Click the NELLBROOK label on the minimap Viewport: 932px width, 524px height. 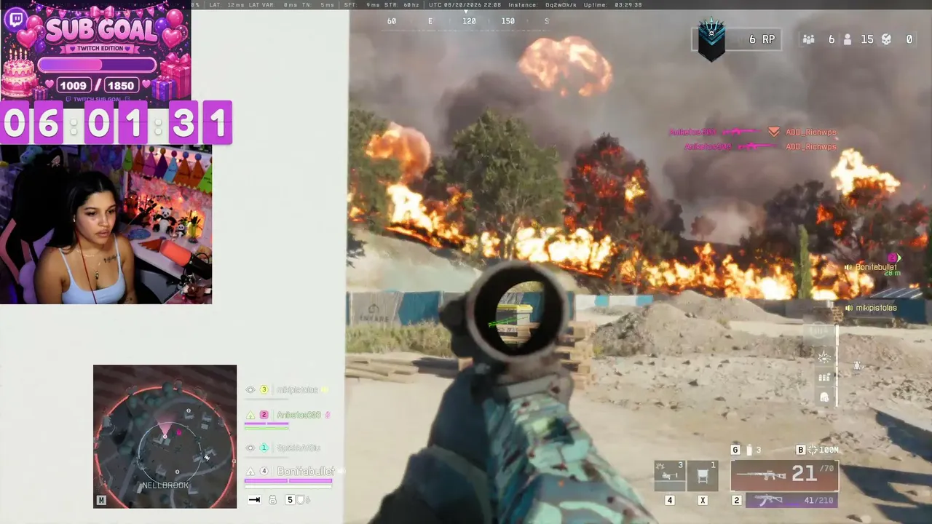coord(165,485)
